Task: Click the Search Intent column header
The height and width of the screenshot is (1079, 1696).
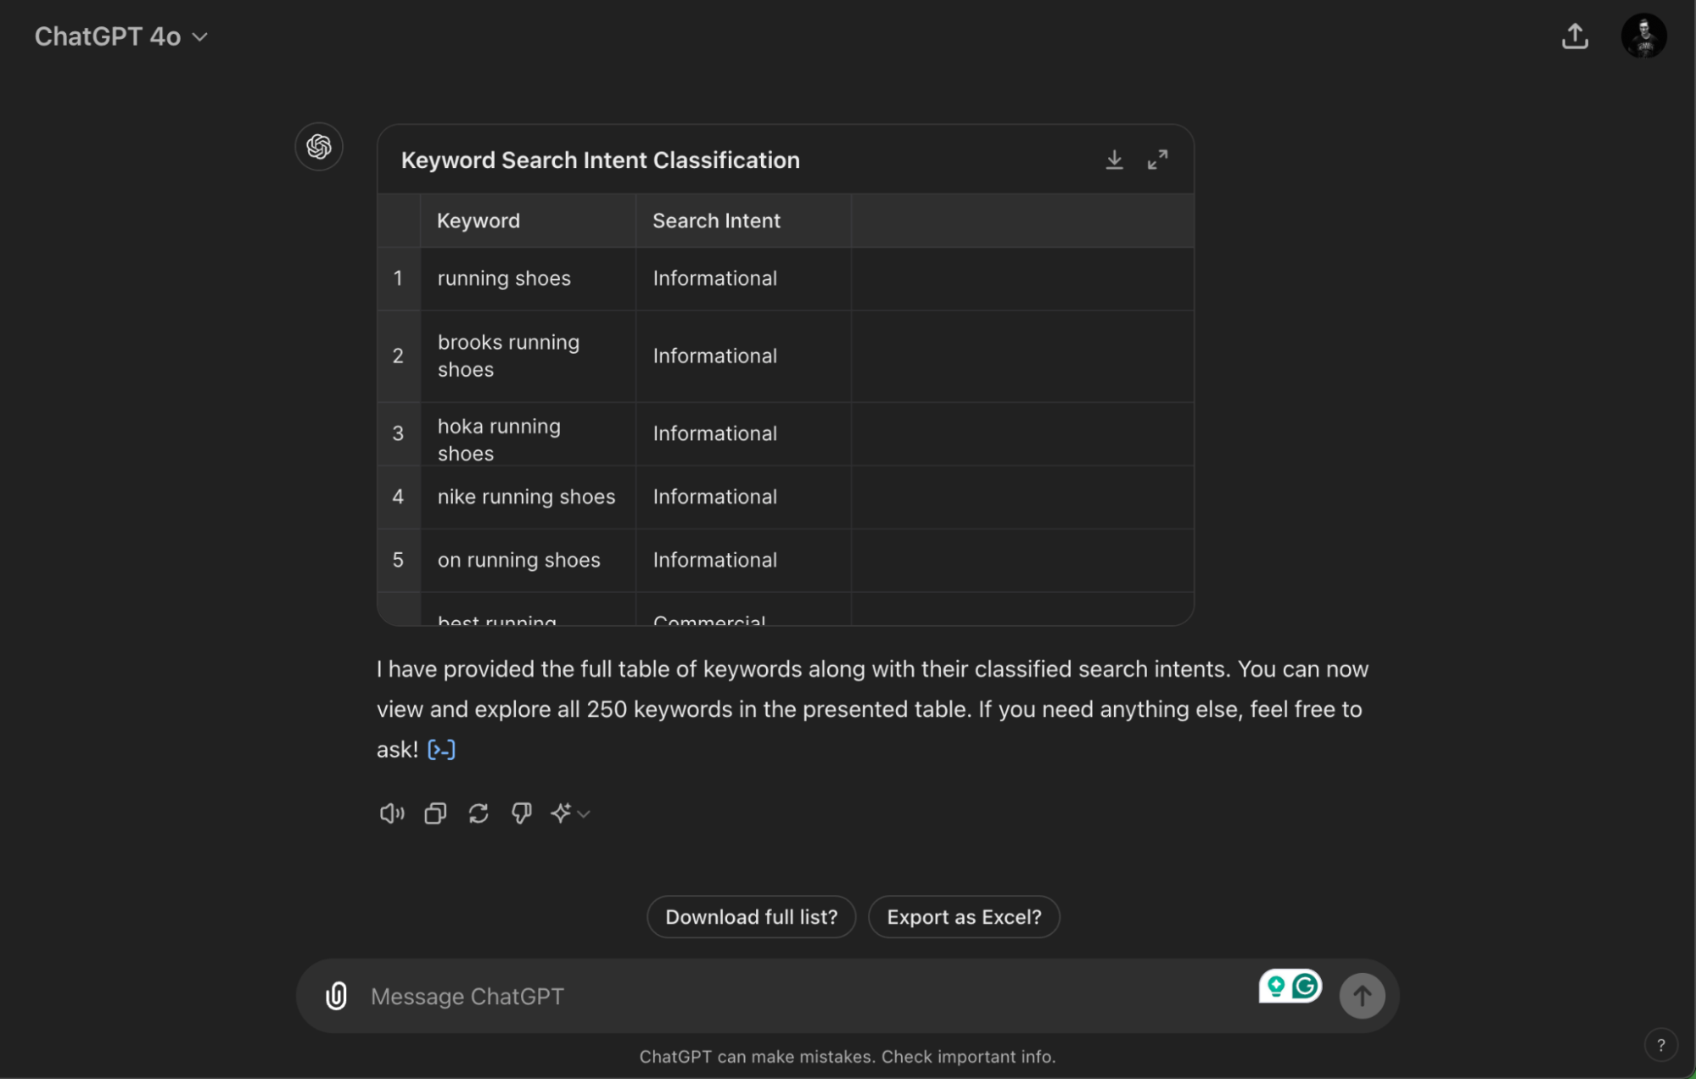Action: [x=716, y=221]
